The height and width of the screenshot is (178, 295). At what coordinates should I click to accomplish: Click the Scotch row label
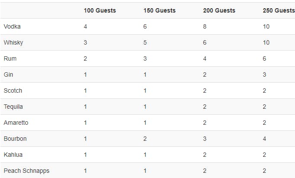coord(13,91)
